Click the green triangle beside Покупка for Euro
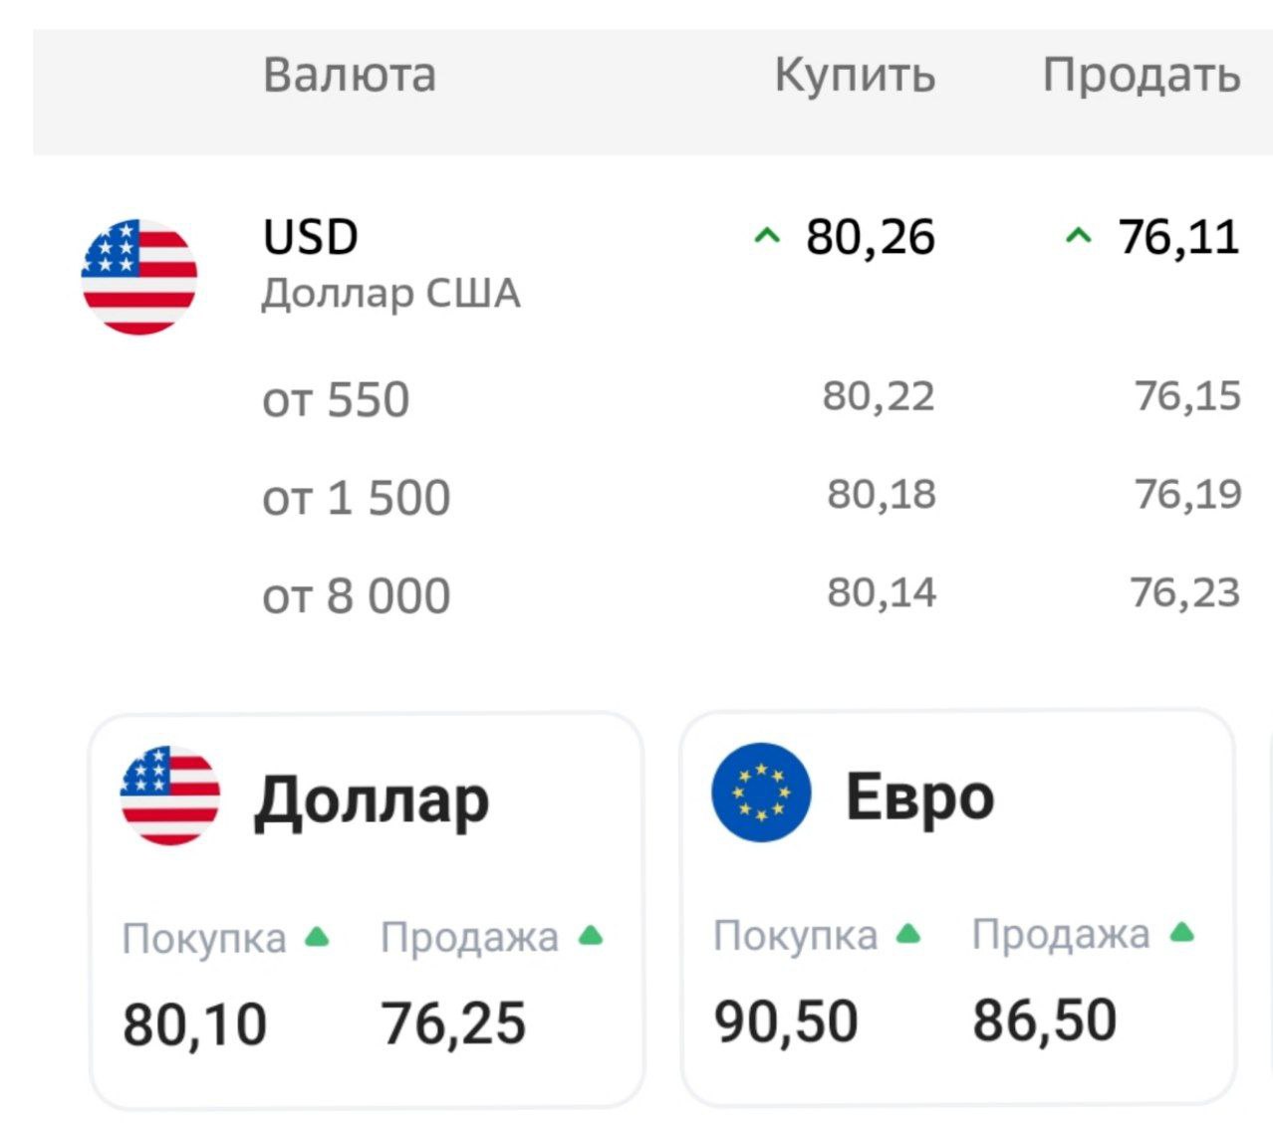This screenshot has width=1273, height=1125. pyautogui.click(x=906, y=931)
